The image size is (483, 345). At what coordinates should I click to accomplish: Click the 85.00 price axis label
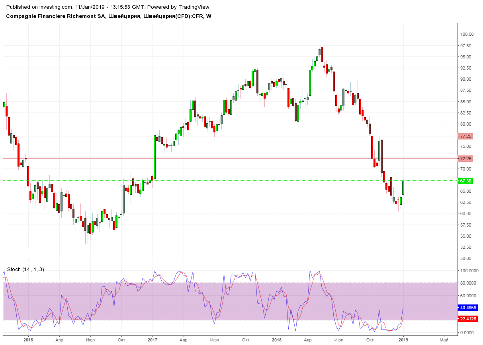(x=467, y=102)
